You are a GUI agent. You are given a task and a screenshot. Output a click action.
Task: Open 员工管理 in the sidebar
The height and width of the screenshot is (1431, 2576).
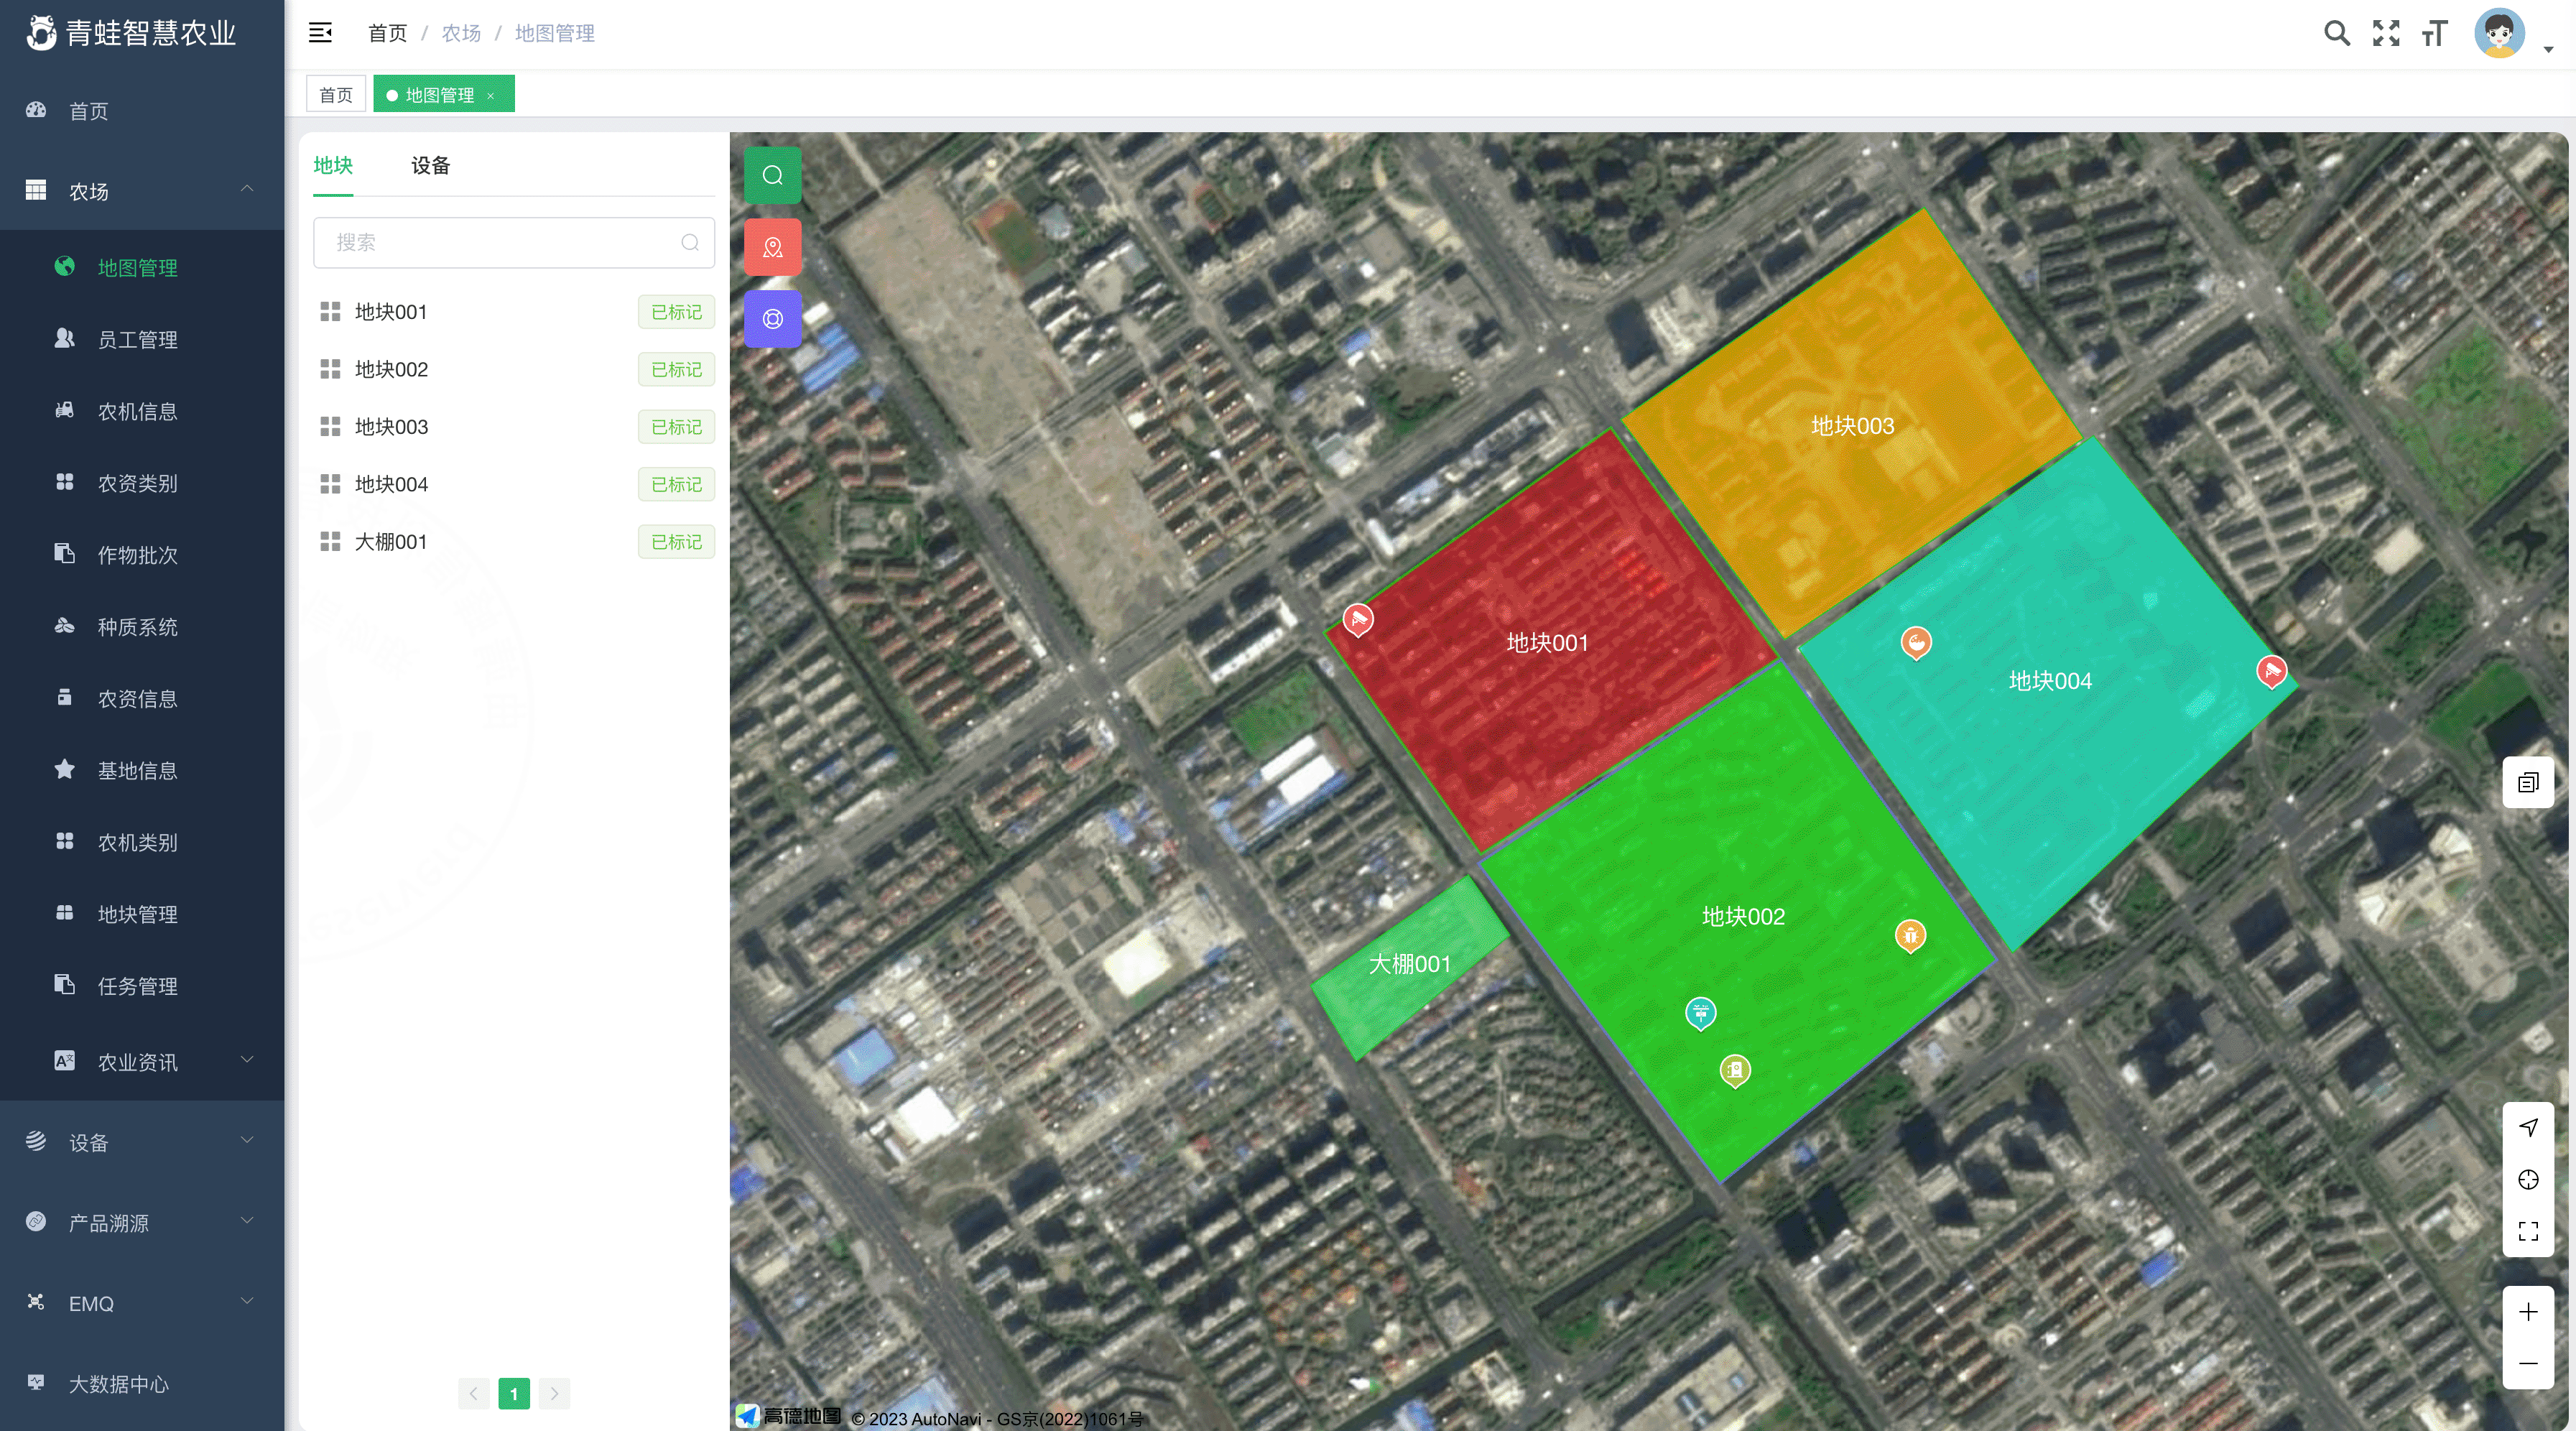tap(142, 339)
